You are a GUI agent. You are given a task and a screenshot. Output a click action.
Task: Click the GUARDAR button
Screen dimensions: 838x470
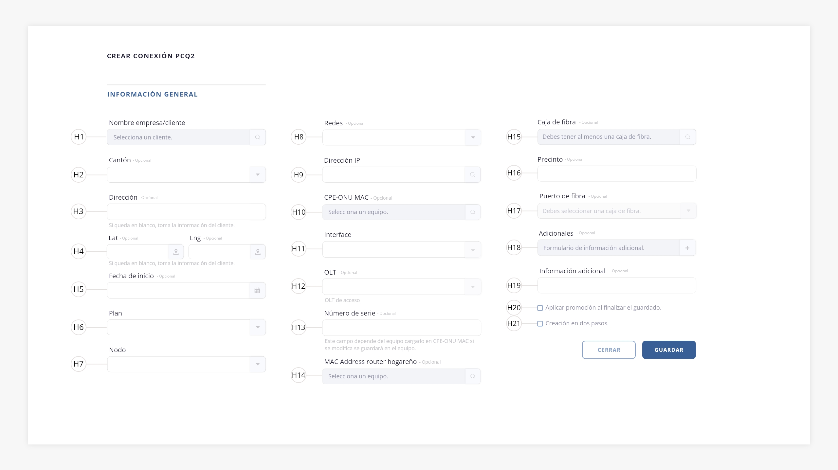click(x=669, y=350)
